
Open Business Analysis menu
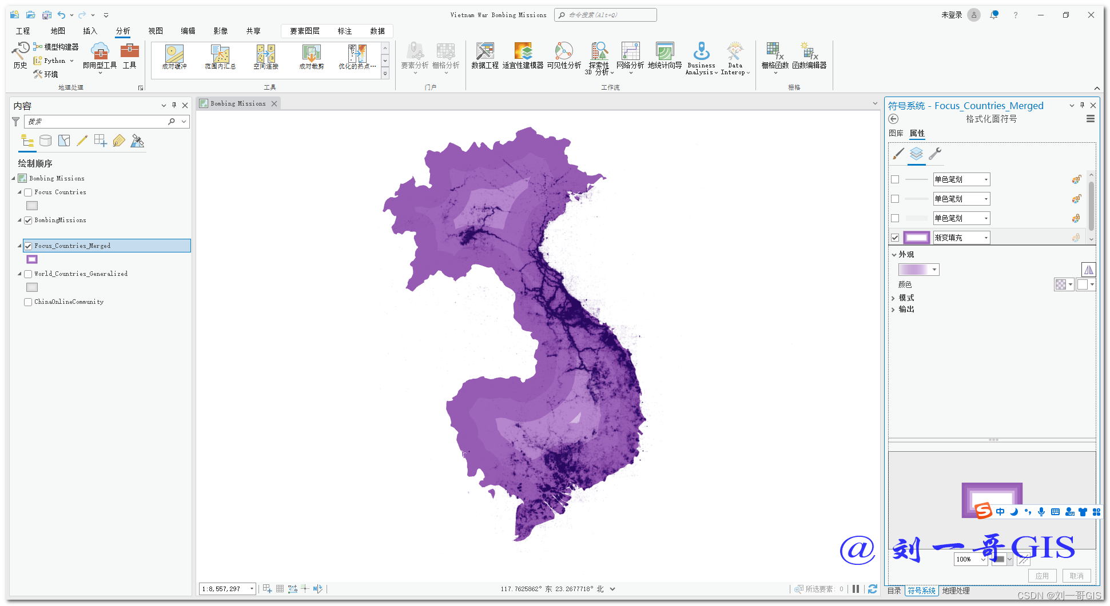tap(702, 58)
